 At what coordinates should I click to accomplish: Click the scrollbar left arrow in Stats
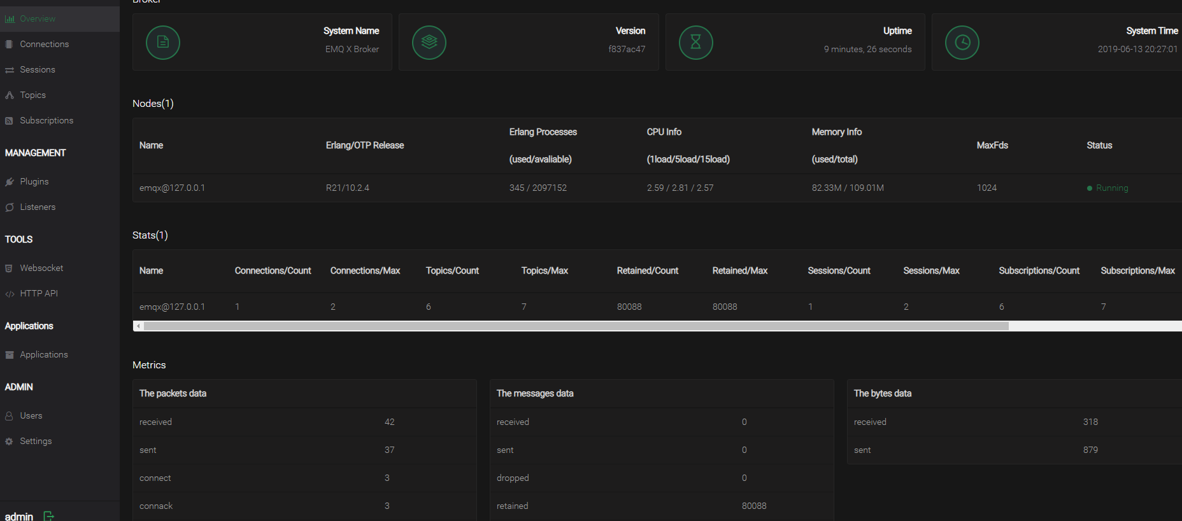138,326
